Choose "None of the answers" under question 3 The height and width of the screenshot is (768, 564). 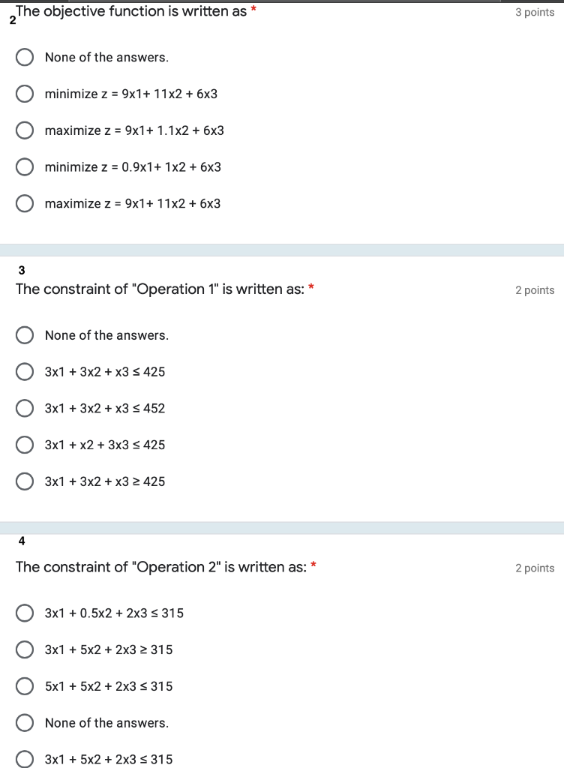click(25, 335)
